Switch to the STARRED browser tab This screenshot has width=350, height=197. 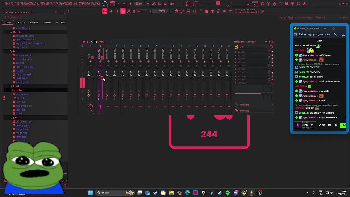[x=60, y=22]
